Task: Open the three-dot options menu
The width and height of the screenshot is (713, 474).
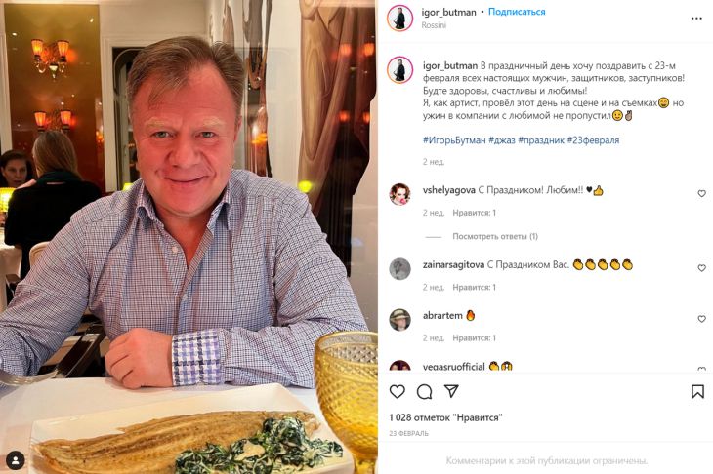Action: tap(696, 19)
